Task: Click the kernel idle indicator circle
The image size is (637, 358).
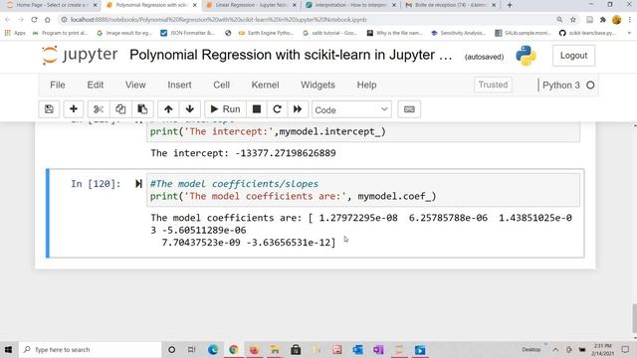Action: pos(590,86)
